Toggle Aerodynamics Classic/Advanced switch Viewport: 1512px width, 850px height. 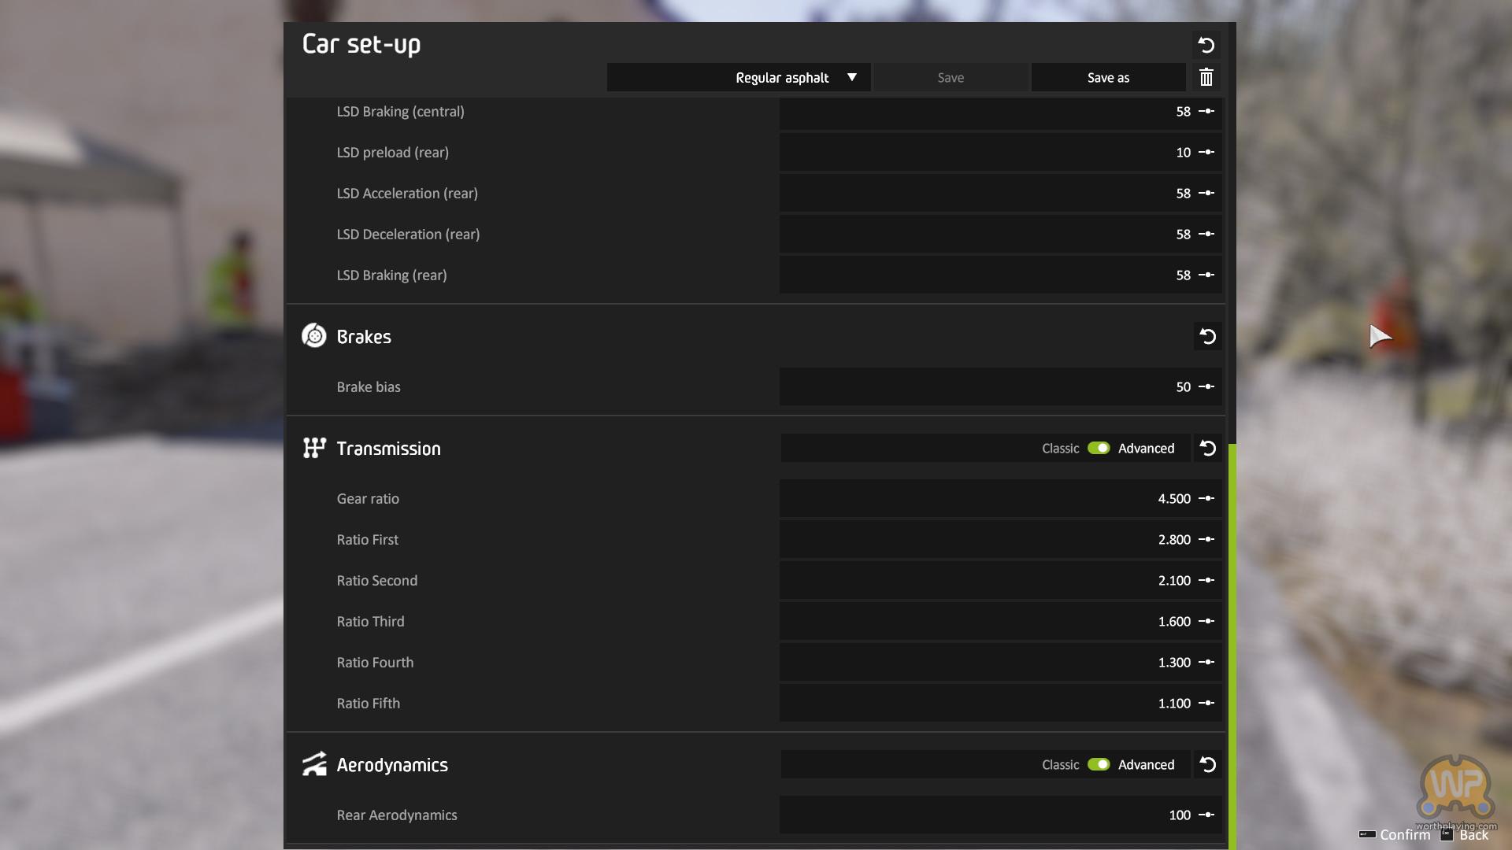tap(1099, 765)
